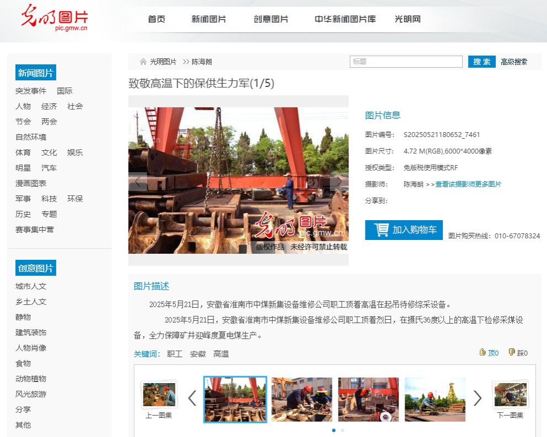Open 人物 category in sidebar

pyautogui.click(x=23, y=106)
